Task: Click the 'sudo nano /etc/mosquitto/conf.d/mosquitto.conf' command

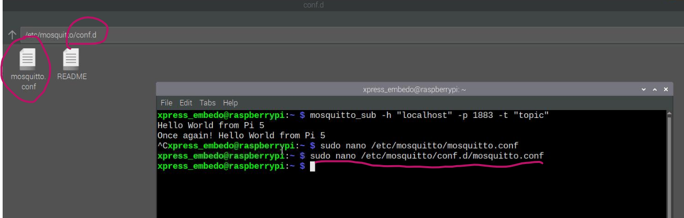Action: [x=427, y=156]
